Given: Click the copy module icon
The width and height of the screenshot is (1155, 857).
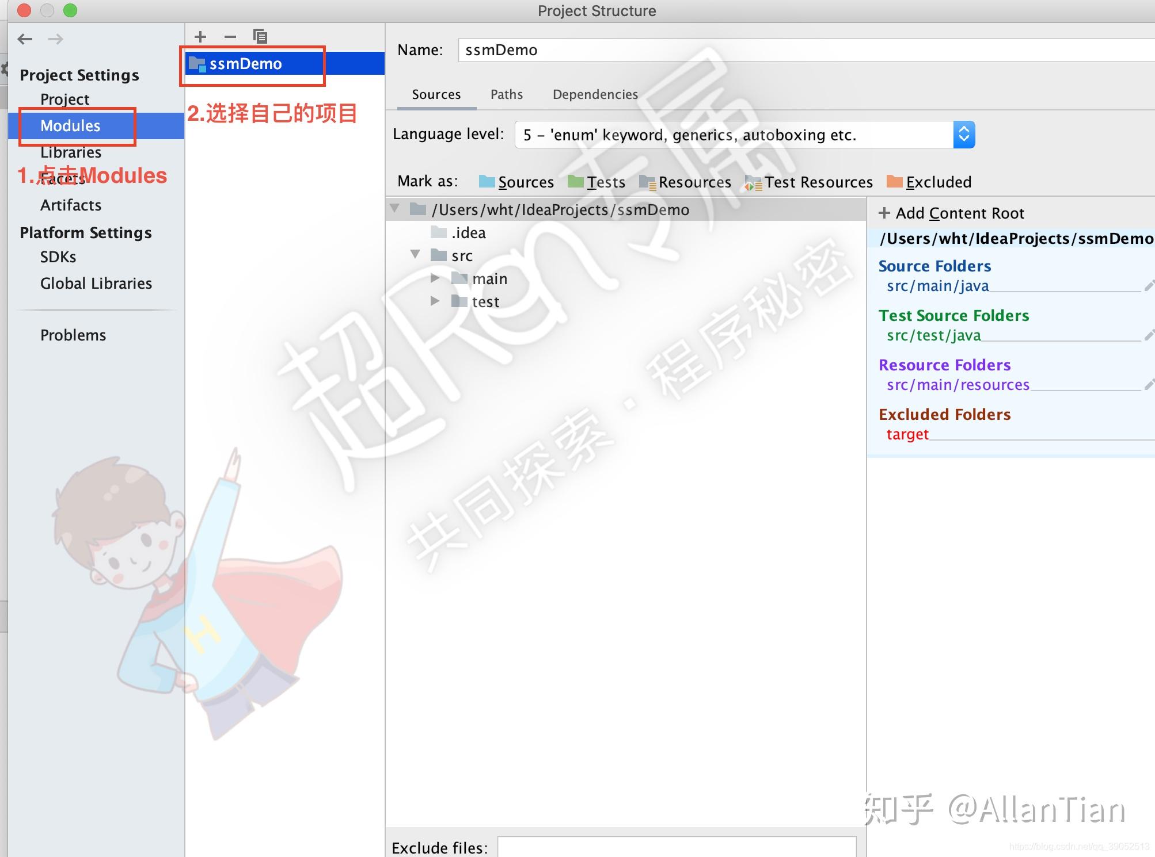Looking at the screenshot, I should [260, 37].
